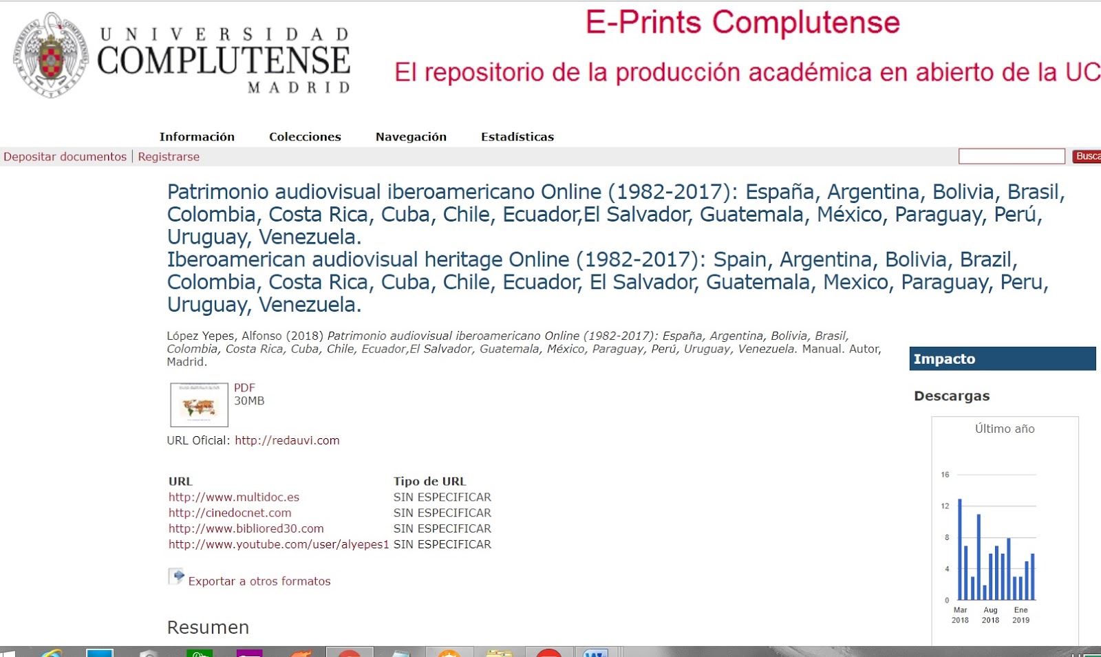This screenshot has height=657, width=1101.
Task: Open the http://www.bibliored30.com link
Action: click(x=246, y=528)
